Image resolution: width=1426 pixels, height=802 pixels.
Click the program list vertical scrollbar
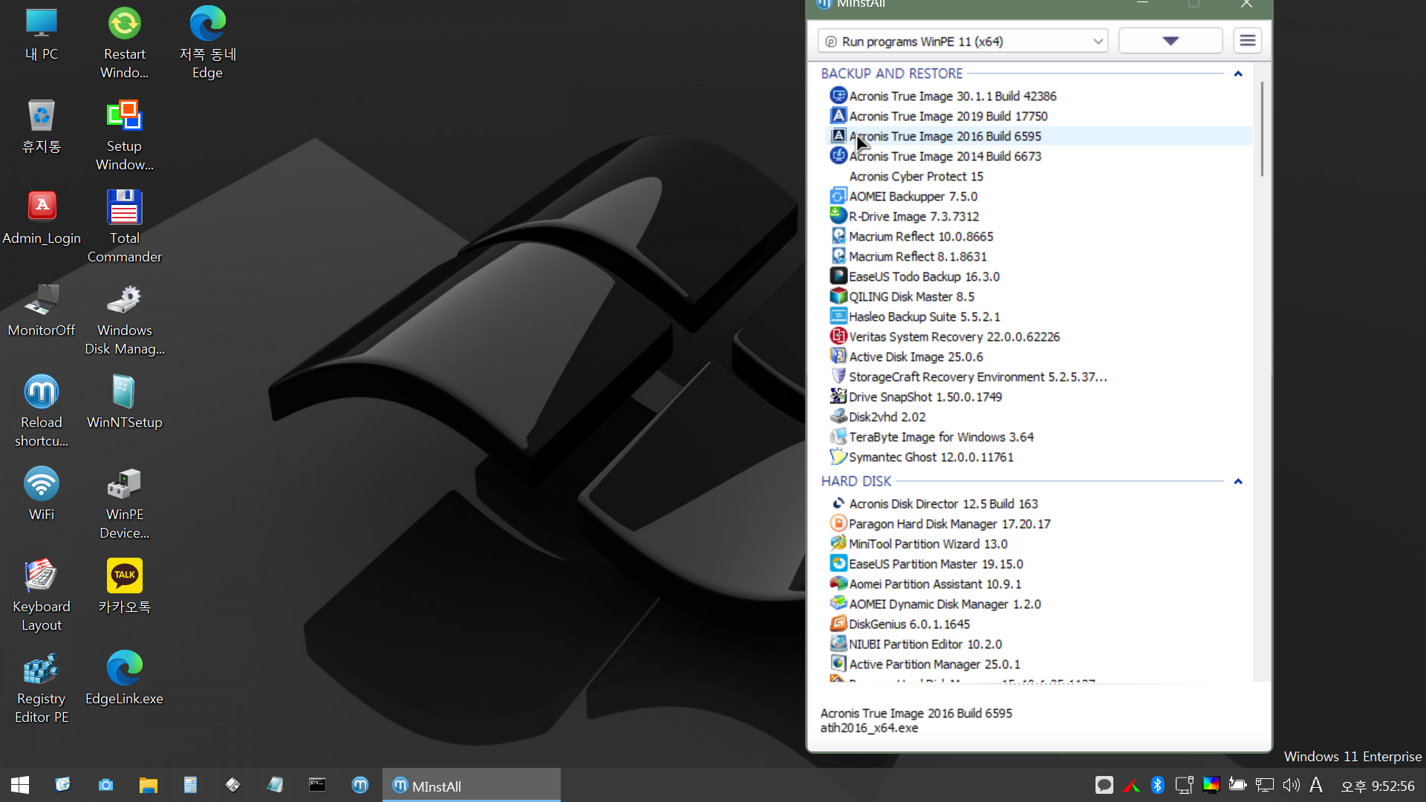(x=1261, y=130)
